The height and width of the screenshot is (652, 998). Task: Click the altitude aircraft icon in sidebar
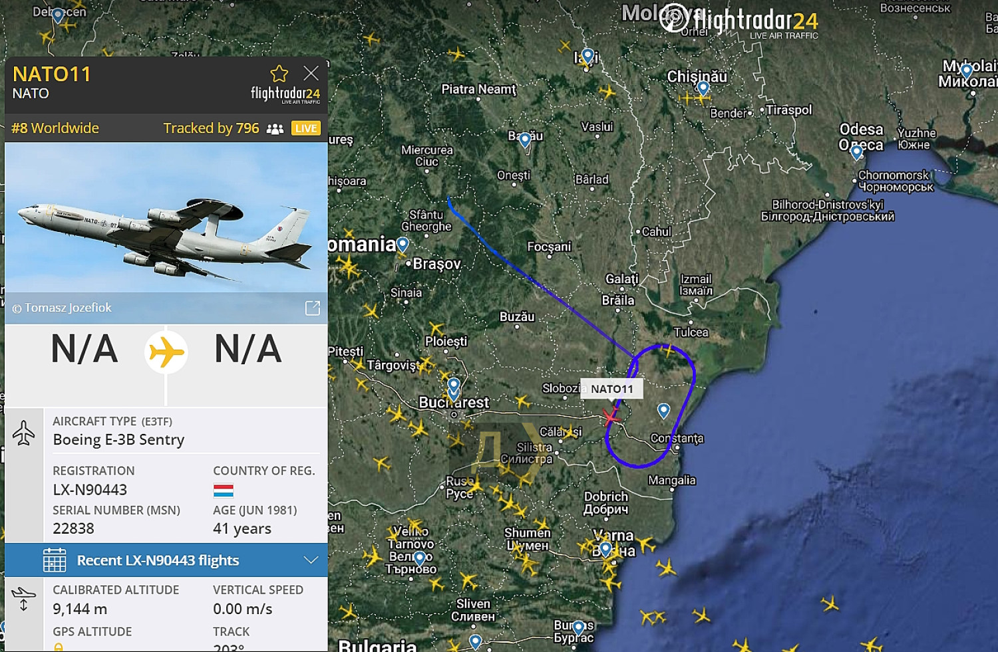(23, 599)
